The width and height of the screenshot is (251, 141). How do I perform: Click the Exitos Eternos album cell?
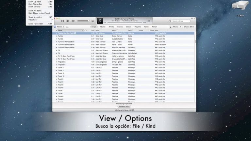coord(117,36)
